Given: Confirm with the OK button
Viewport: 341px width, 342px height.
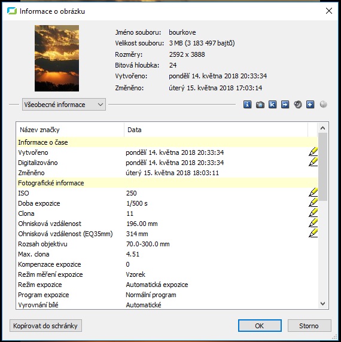Looking at the screenshot, I should pos(260,326).
